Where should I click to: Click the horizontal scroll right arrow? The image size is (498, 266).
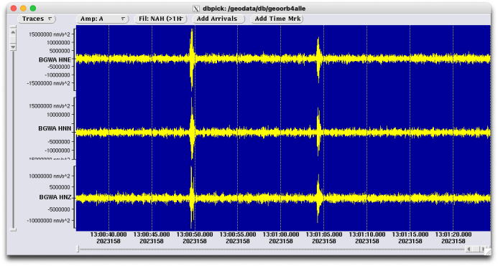coord(483,250)
